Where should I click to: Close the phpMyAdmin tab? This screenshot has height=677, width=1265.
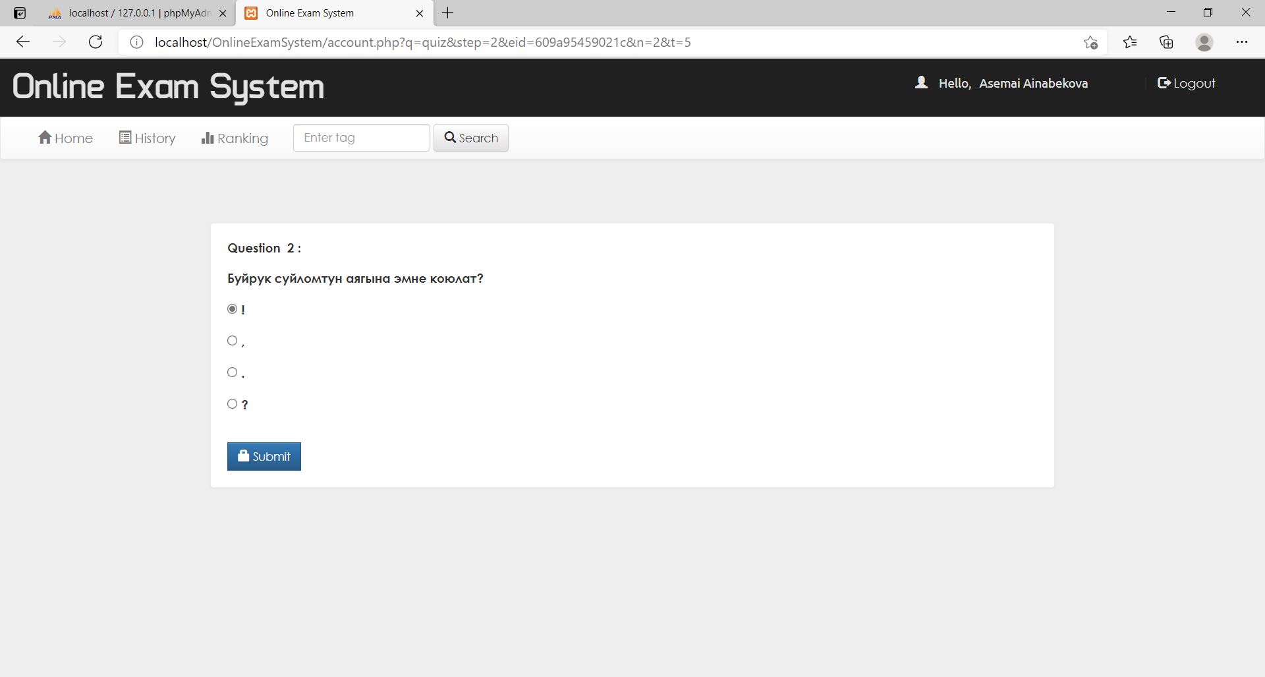pyautogui.click(x=223, y=13)
